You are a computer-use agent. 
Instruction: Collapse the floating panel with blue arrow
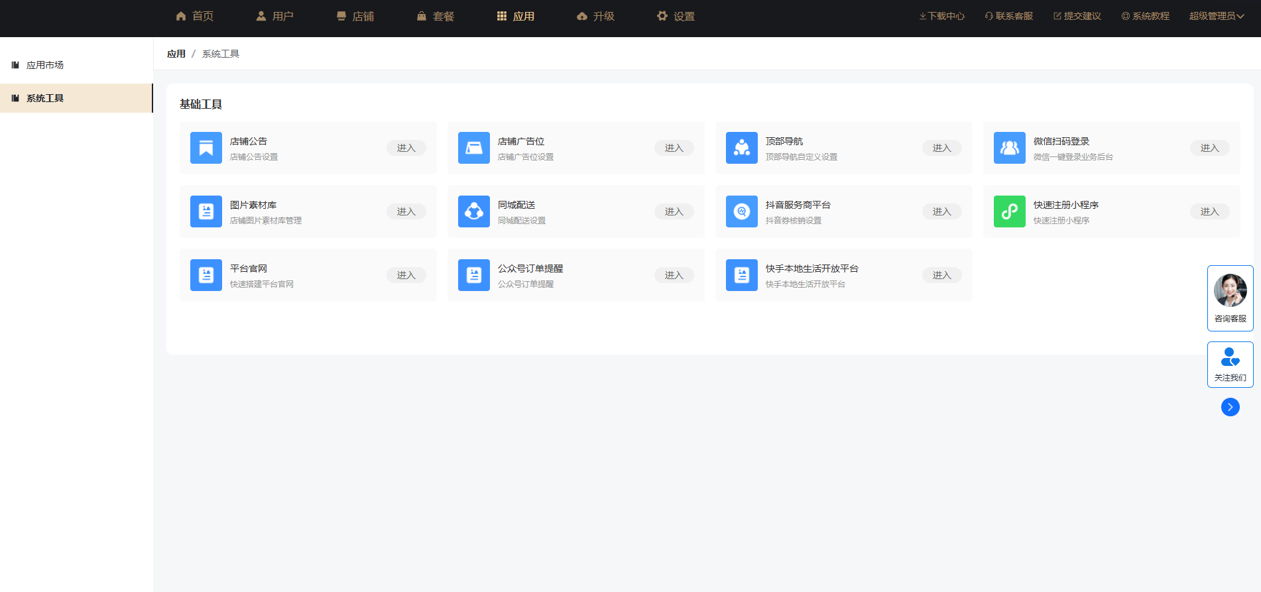pos(1231,407)
